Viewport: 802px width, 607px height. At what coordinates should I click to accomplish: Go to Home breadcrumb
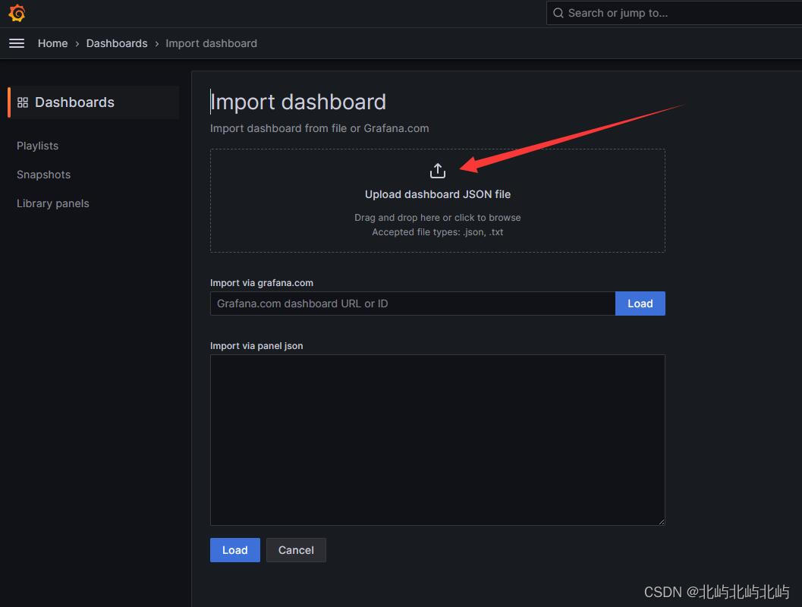click(x=52, y=43)
